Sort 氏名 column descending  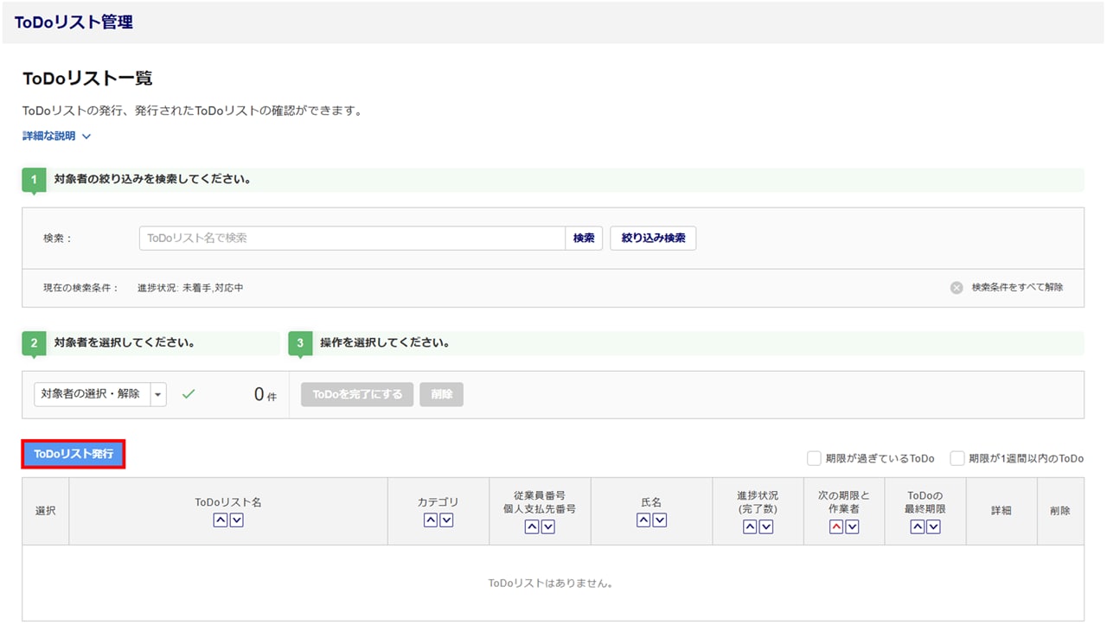click(660, 520)
